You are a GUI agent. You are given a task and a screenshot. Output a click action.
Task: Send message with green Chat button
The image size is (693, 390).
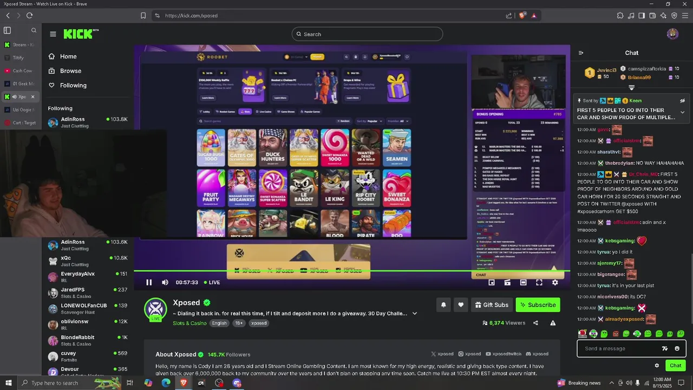(x=676, y=366)
